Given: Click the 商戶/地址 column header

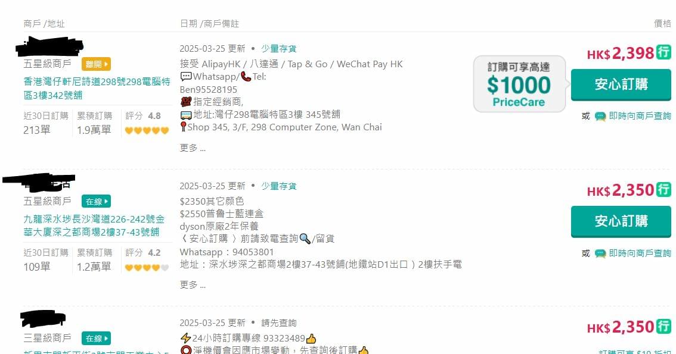Looking at the screenshot, I should (x=44, y=24).
